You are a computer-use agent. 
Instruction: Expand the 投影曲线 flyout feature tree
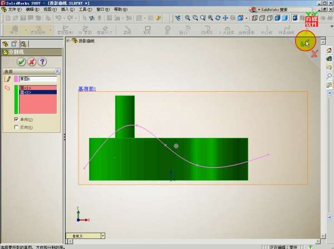click(68, 41)
